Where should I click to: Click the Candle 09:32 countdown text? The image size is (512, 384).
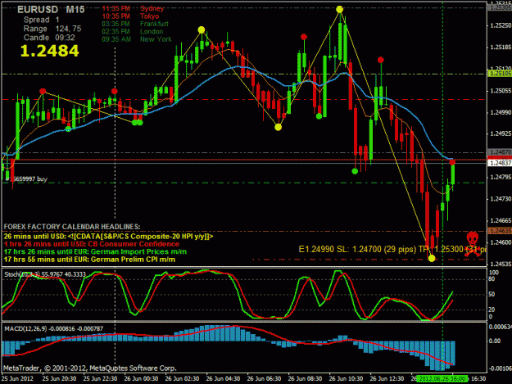click(49, 38)
